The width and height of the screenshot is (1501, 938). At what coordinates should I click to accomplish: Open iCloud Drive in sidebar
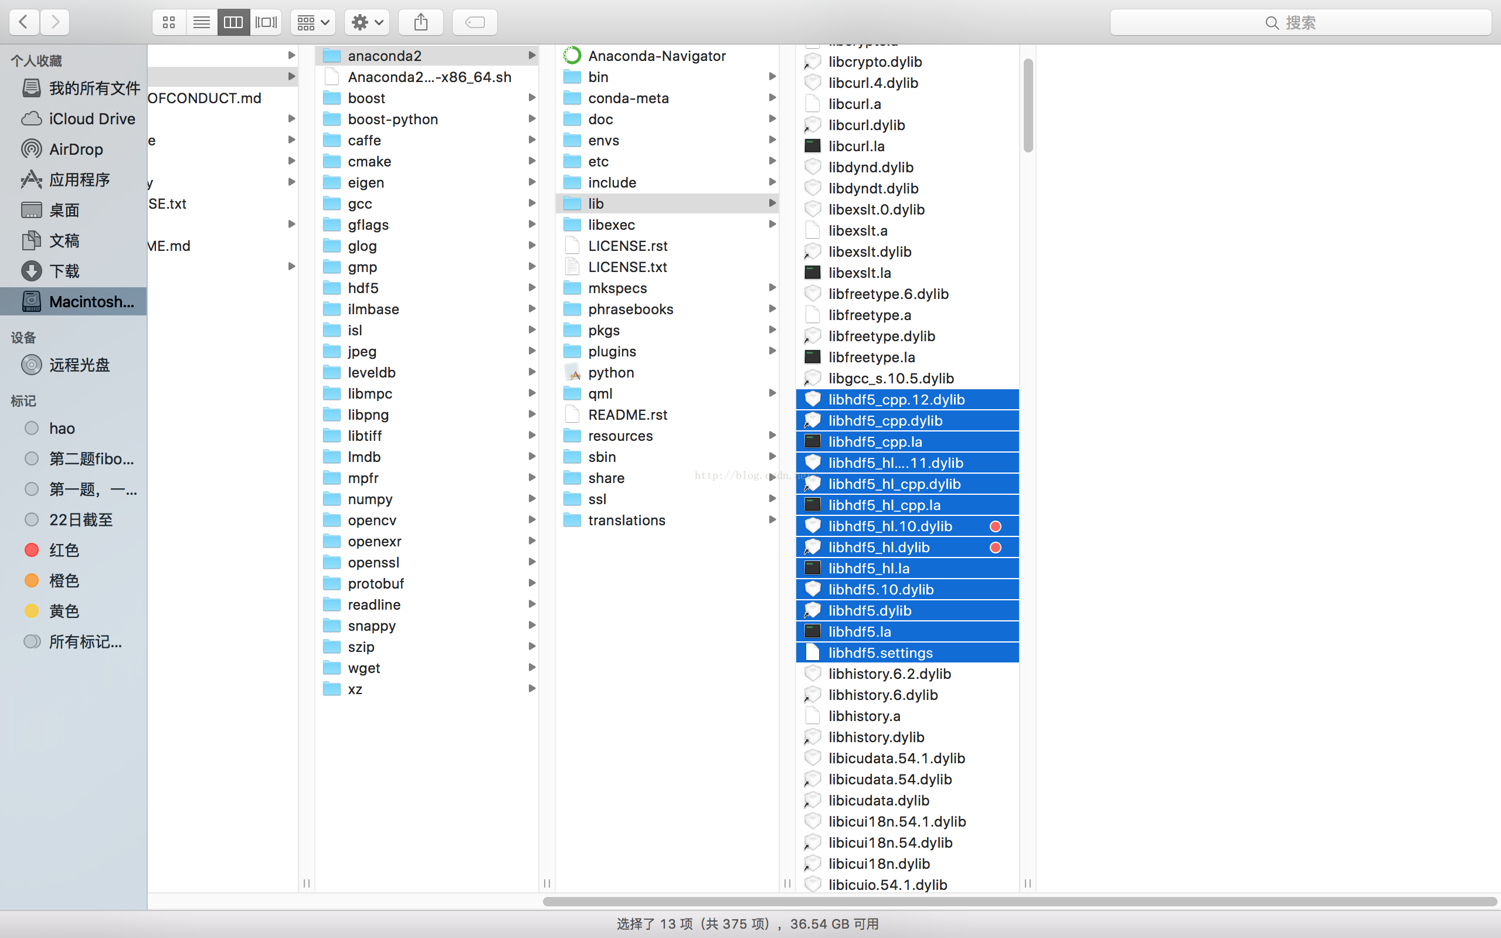tap(73, 118)
